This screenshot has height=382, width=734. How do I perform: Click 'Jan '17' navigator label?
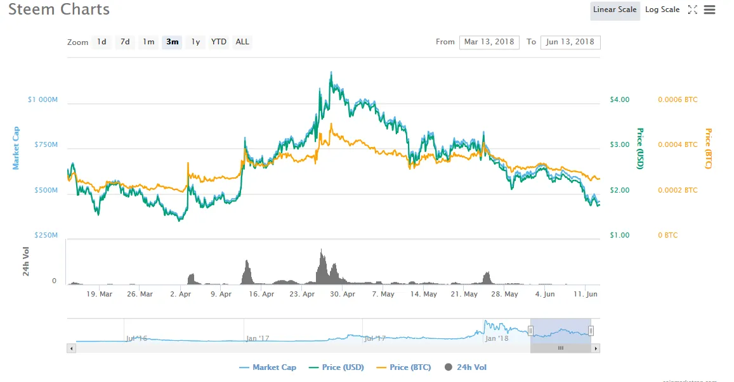[x=258, y=338]
